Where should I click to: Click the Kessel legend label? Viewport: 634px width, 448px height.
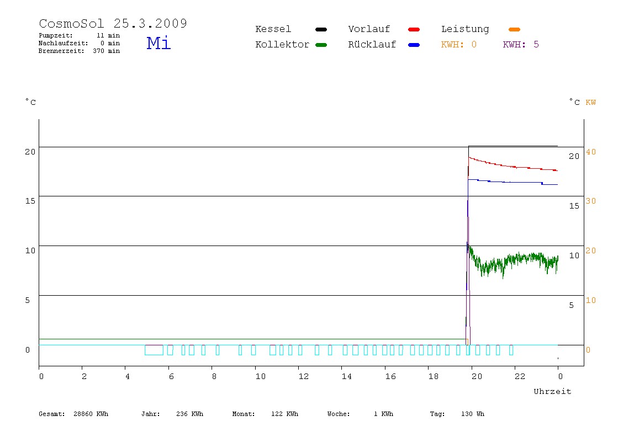(273, 29)
